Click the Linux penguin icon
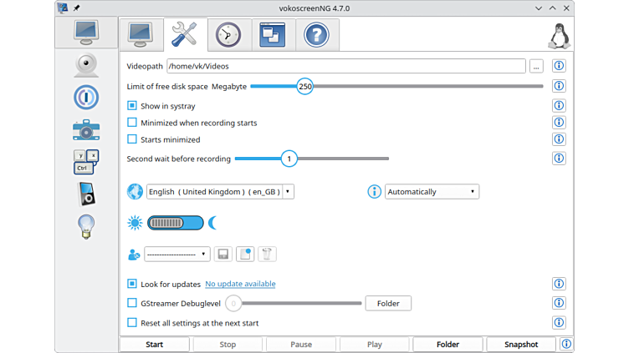The height and width of the screenshot is (353, 629). [x=559, y=35]
